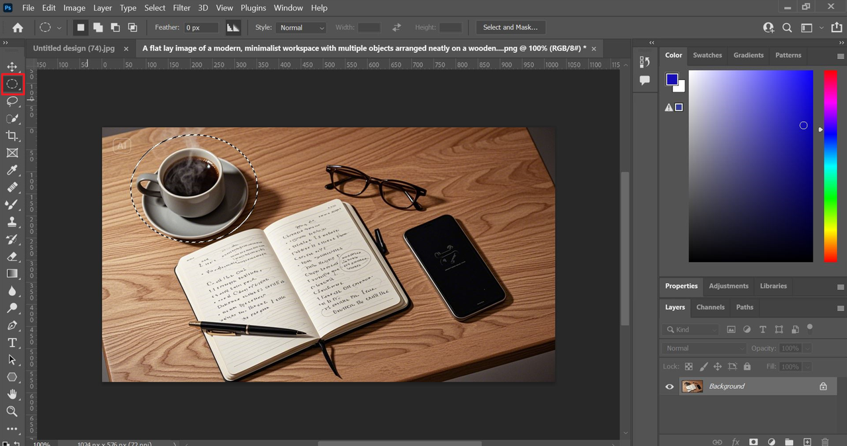The image size is (847, 446).
Task: Select the Polygon shape tool
Action: pos(12,377)
